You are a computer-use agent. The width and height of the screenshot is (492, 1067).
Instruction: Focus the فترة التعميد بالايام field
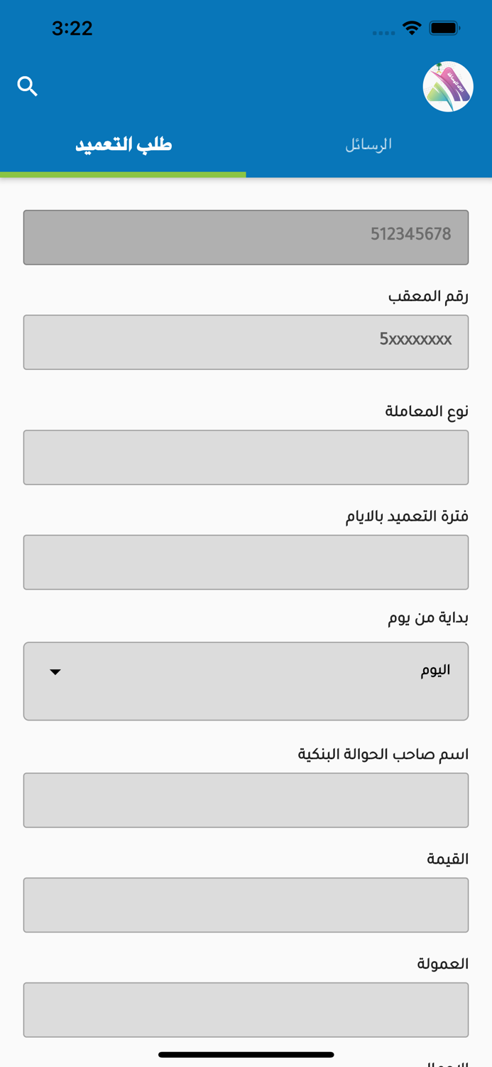246,561
